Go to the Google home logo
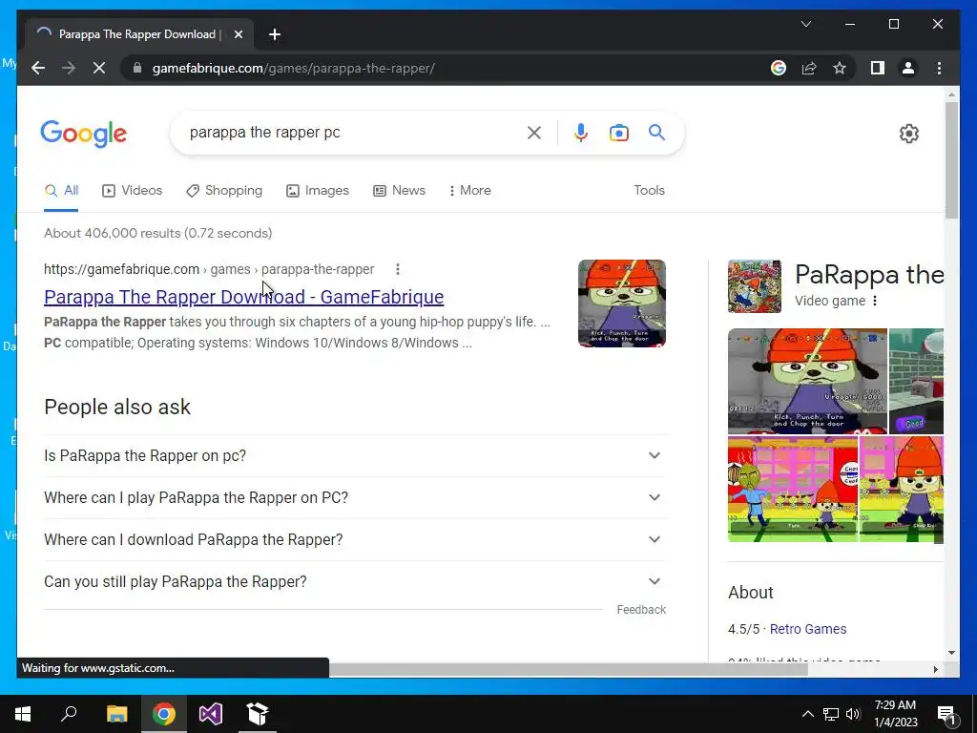This screenshot has width=977, height=733. click(84, 134)
